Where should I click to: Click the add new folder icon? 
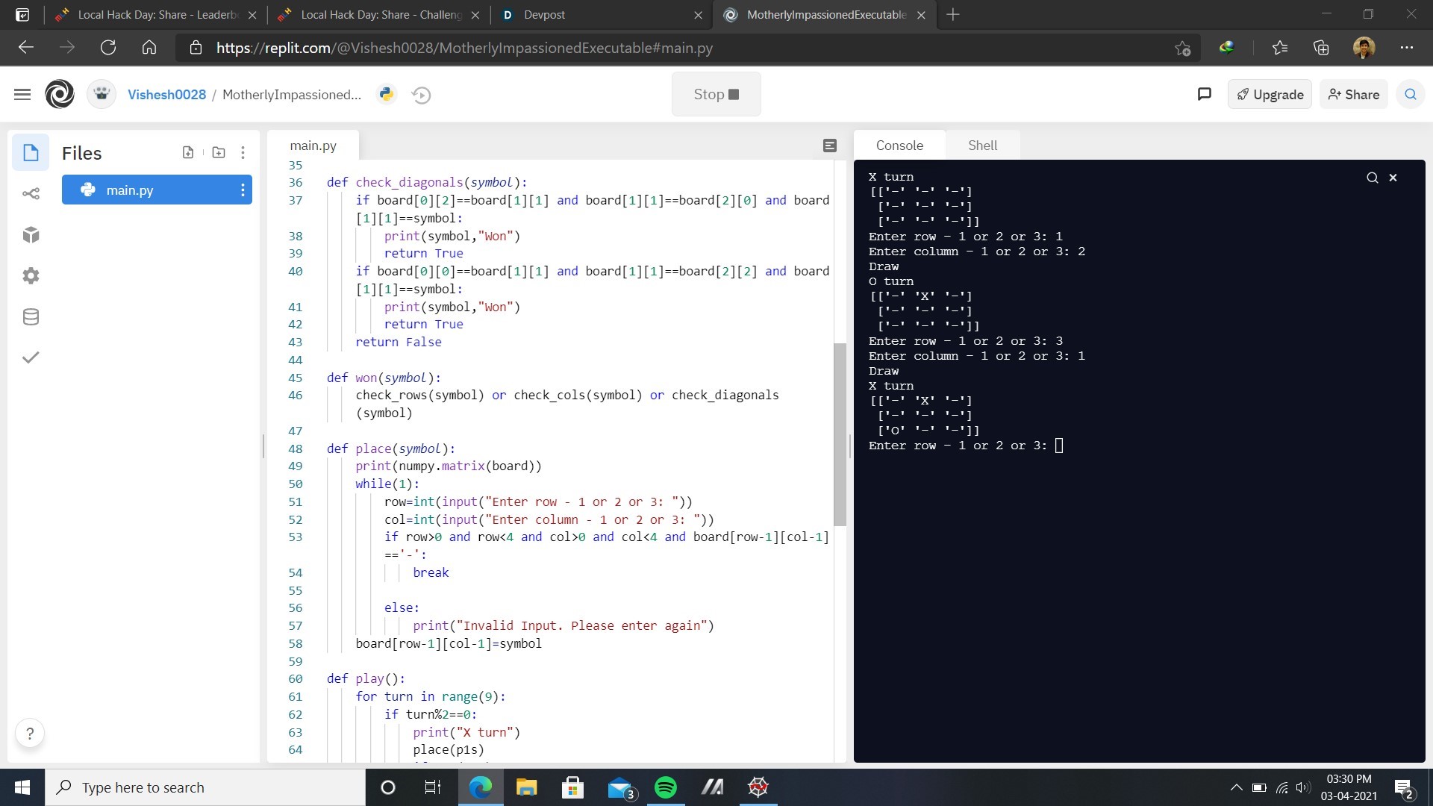coord(219,152)
